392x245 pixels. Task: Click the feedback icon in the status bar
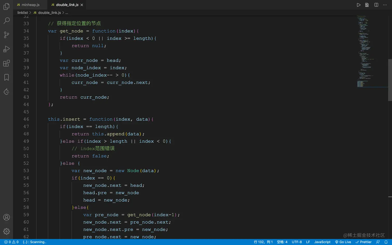[x=378, y=242]
